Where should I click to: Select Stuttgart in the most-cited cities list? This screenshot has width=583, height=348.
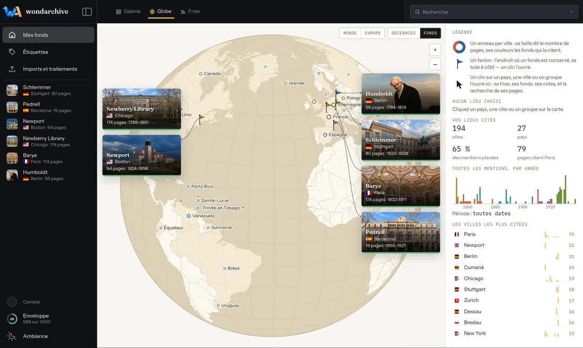[514, 289]
